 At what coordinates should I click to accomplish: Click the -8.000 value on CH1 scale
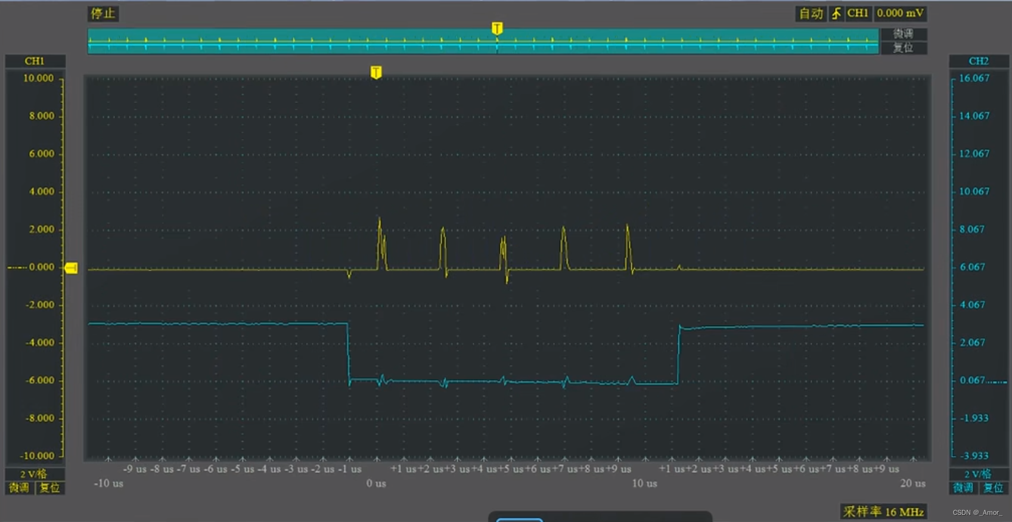(x=39, y=418)
